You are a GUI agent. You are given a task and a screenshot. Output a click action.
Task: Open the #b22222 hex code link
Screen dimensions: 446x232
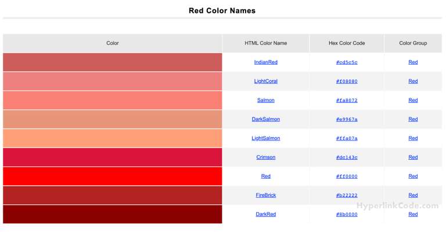click(x=347, y=195)
